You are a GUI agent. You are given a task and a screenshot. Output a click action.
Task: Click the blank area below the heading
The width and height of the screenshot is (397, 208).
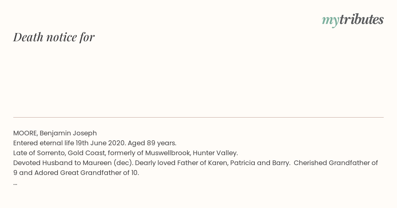point(198,79)
